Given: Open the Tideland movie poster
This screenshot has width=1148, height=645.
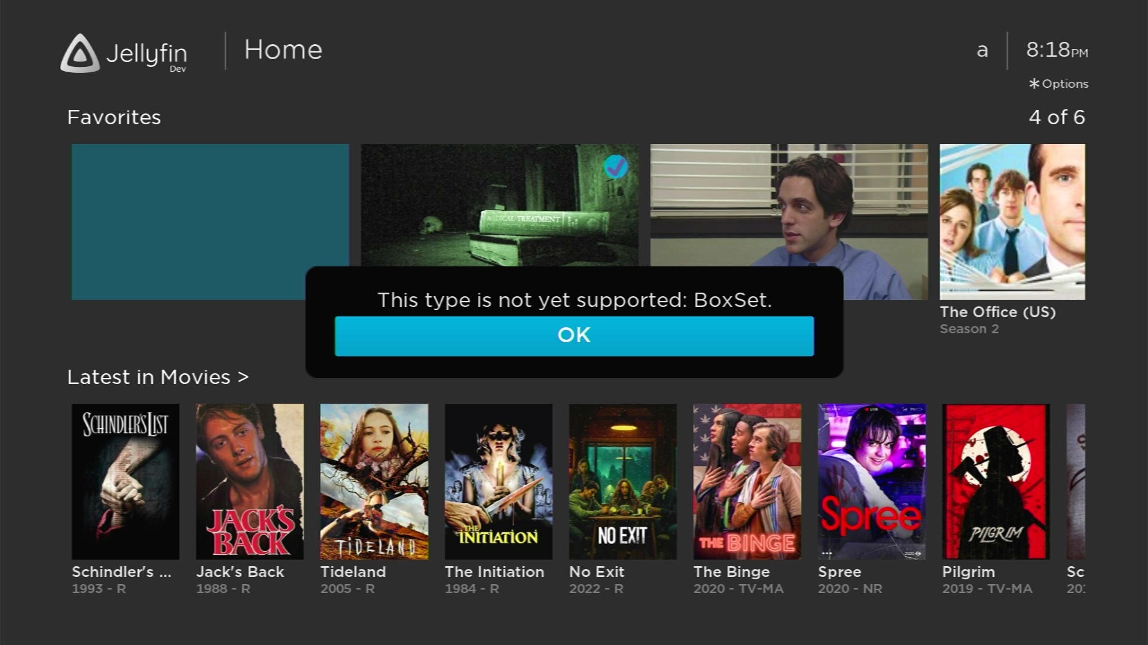Looking at the screenshot, I should [x=374, y=481].
